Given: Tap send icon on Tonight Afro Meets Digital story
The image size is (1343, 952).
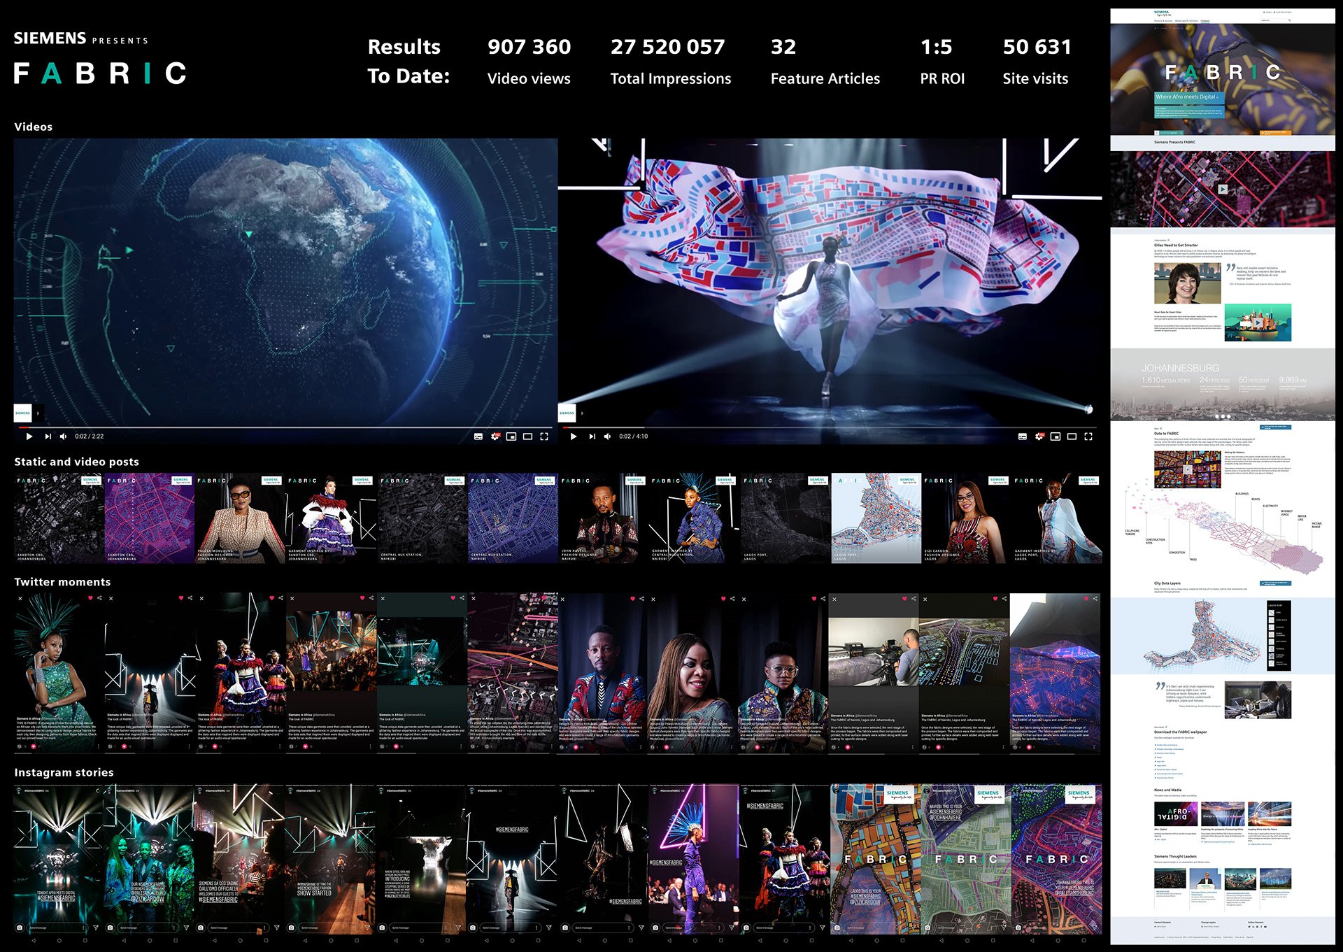Looking at the screenshot, I should tap(96, 928).
